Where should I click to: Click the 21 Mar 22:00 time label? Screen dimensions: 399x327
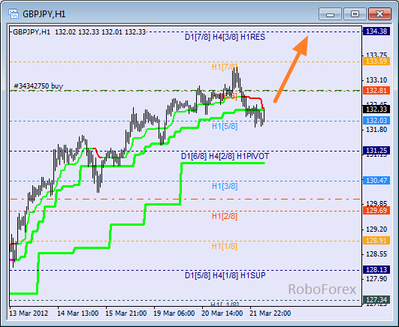click(x=270, y=313)
